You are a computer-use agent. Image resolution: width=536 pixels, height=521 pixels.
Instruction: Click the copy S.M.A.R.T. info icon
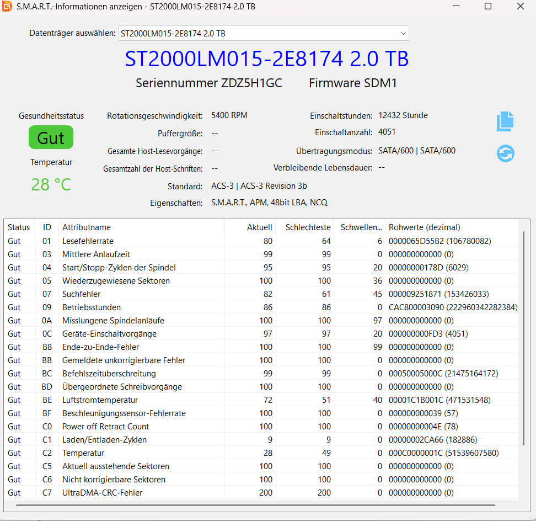pos(505,121)
